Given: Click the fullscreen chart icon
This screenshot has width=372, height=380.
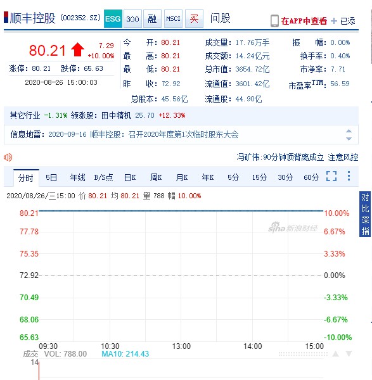Looking at the screenshot, I should pos(331,176).
